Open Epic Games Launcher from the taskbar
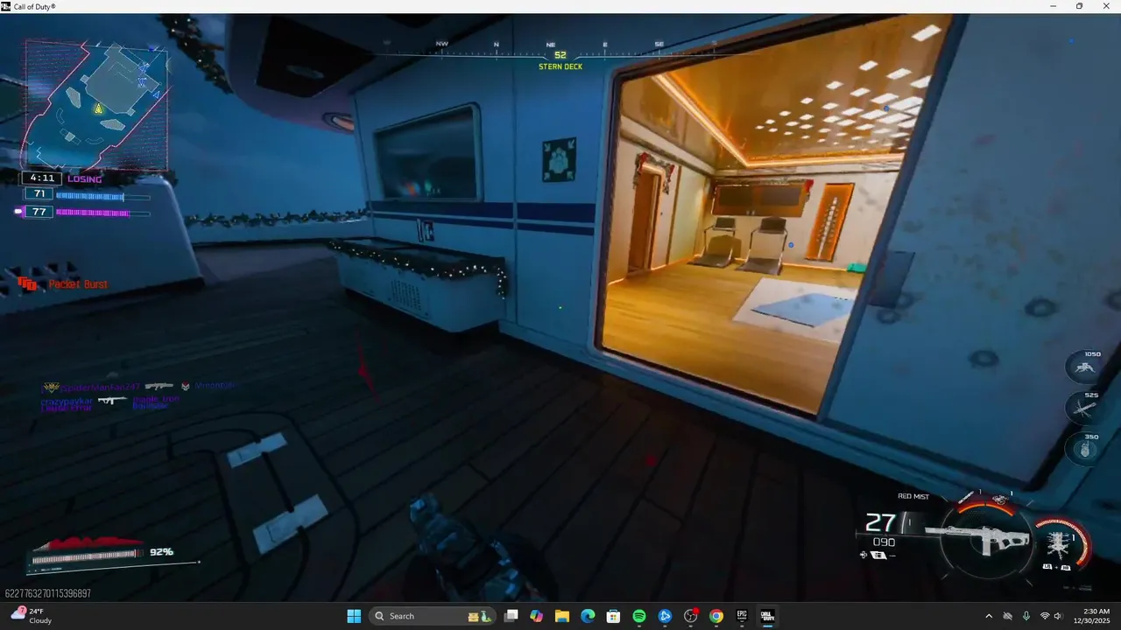The image size is (1121, 630). tap(742, 616)
